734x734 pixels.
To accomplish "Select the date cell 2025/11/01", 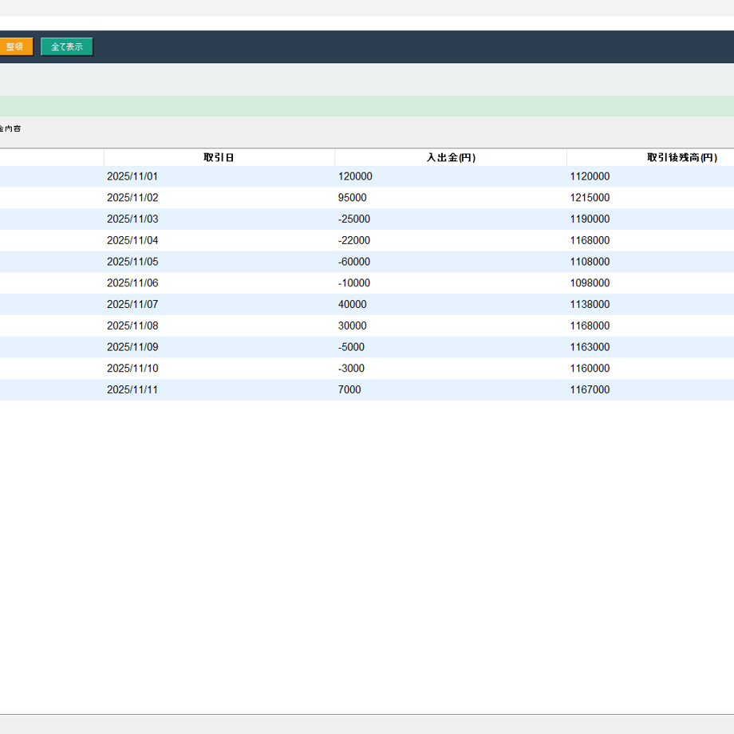I will (132, 176).
